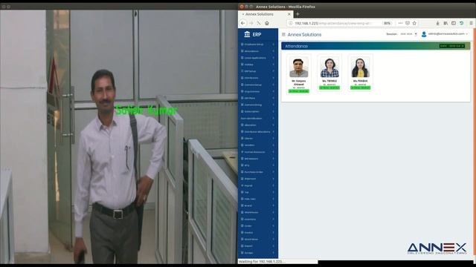Click the blue user avatar icon

coord(424,34)
